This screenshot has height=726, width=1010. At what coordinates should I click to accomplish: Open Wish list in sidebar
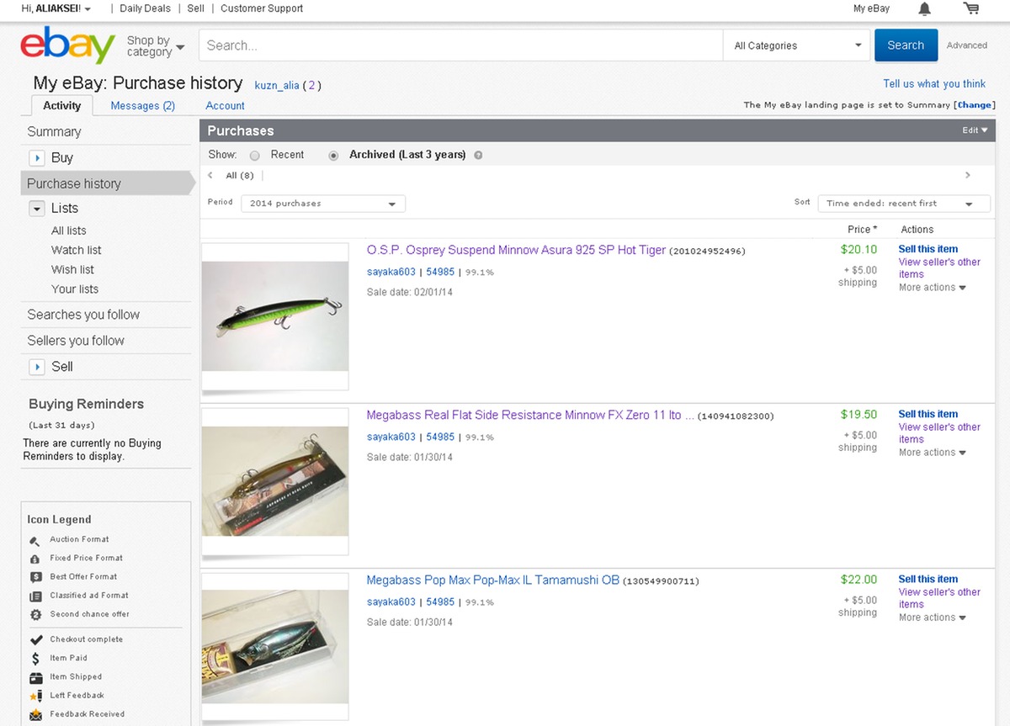point(72,269)
